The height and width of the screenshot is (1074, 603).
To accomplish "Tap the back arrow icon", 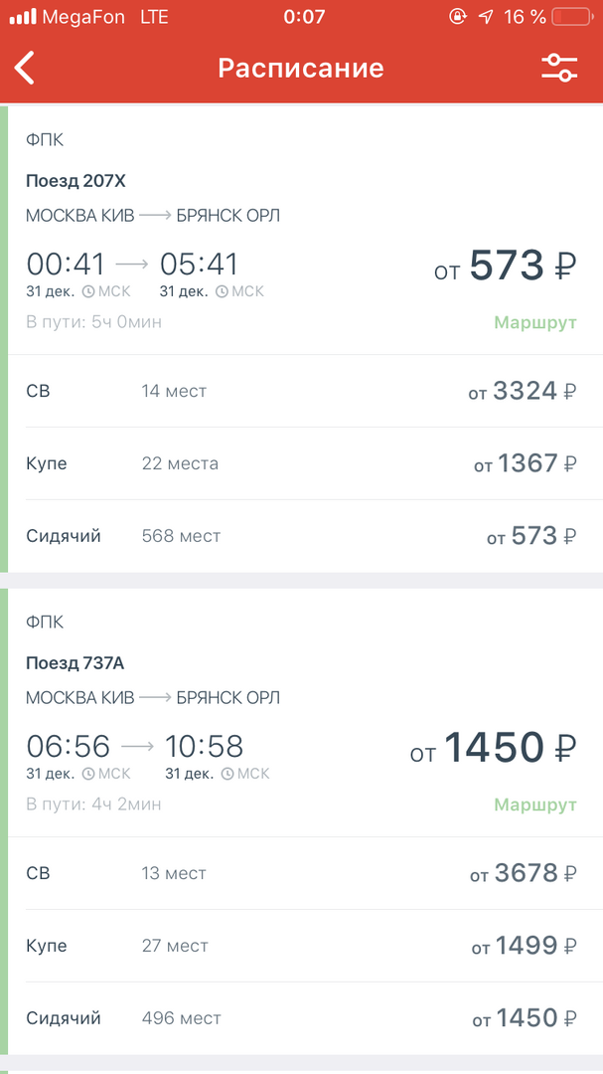I will 26,69.
